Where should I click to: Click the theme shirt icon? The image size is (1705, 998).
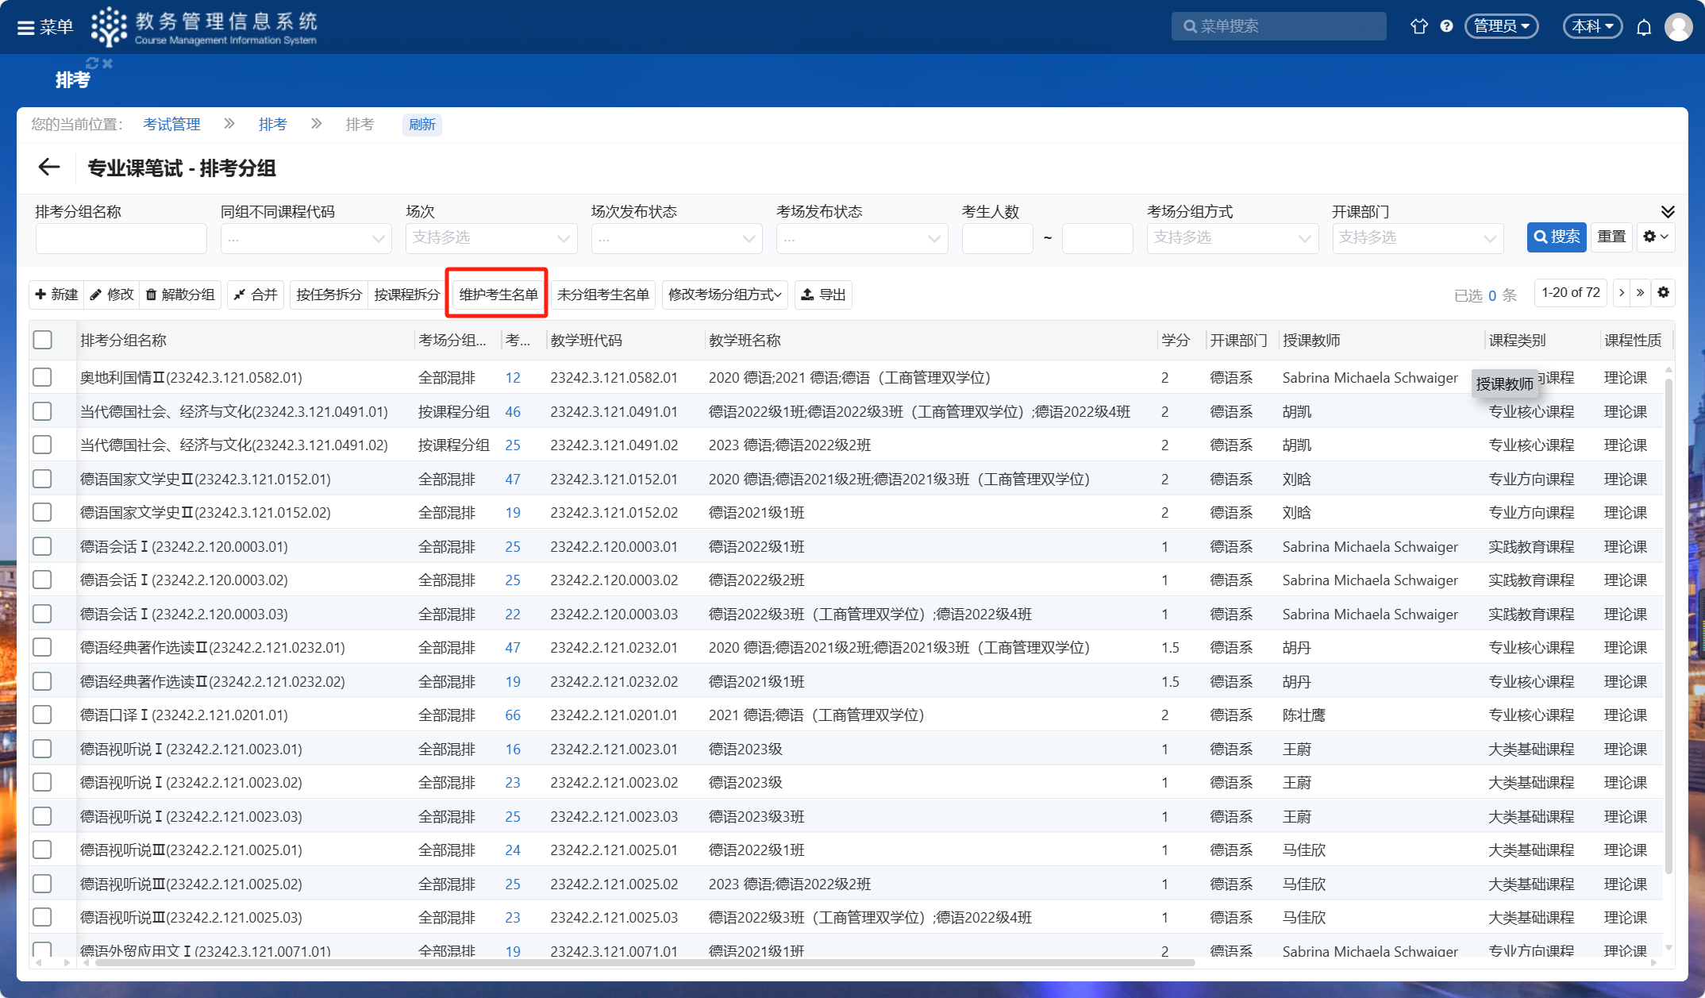click(1418, 26)
